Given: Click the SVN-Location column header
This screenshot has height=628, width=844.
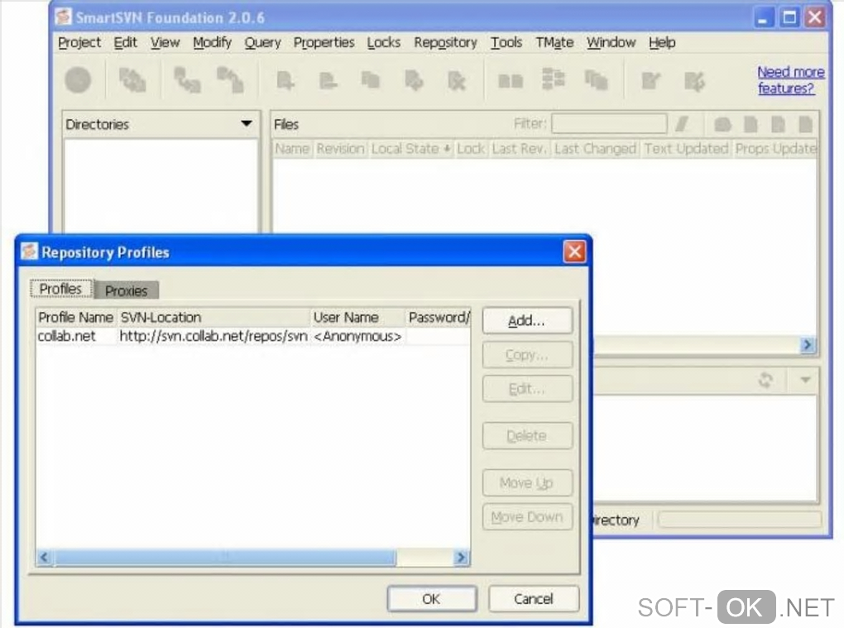Looking at the screenshot, I should [213, 318].
